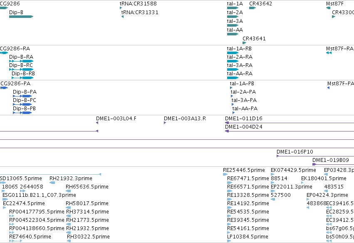Click the DME1-004D24 BAC label
The image size is (354, 243).
(244, 127)
